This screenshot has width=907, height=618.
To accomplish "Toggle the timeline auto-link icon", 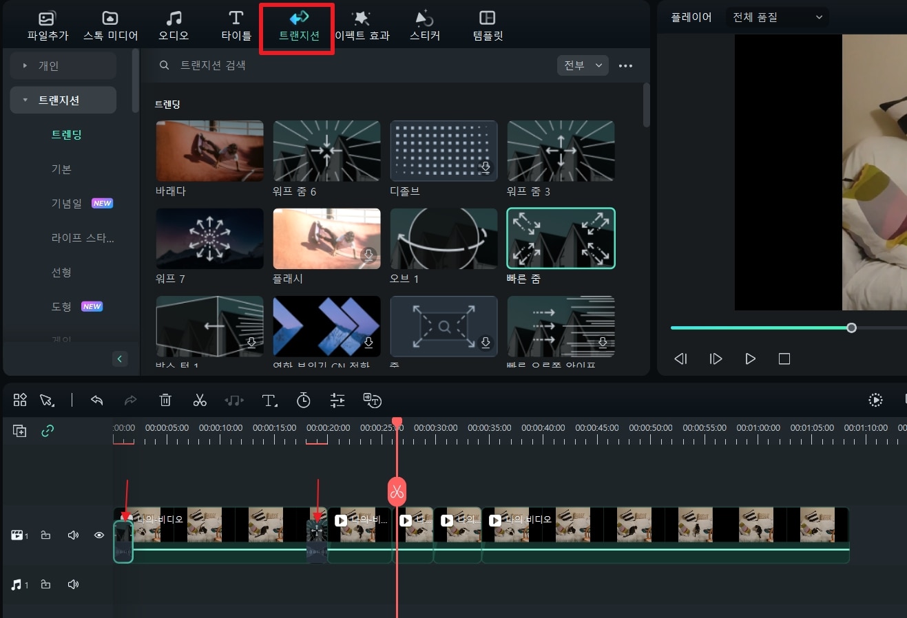I will click(x=48, y=431).
